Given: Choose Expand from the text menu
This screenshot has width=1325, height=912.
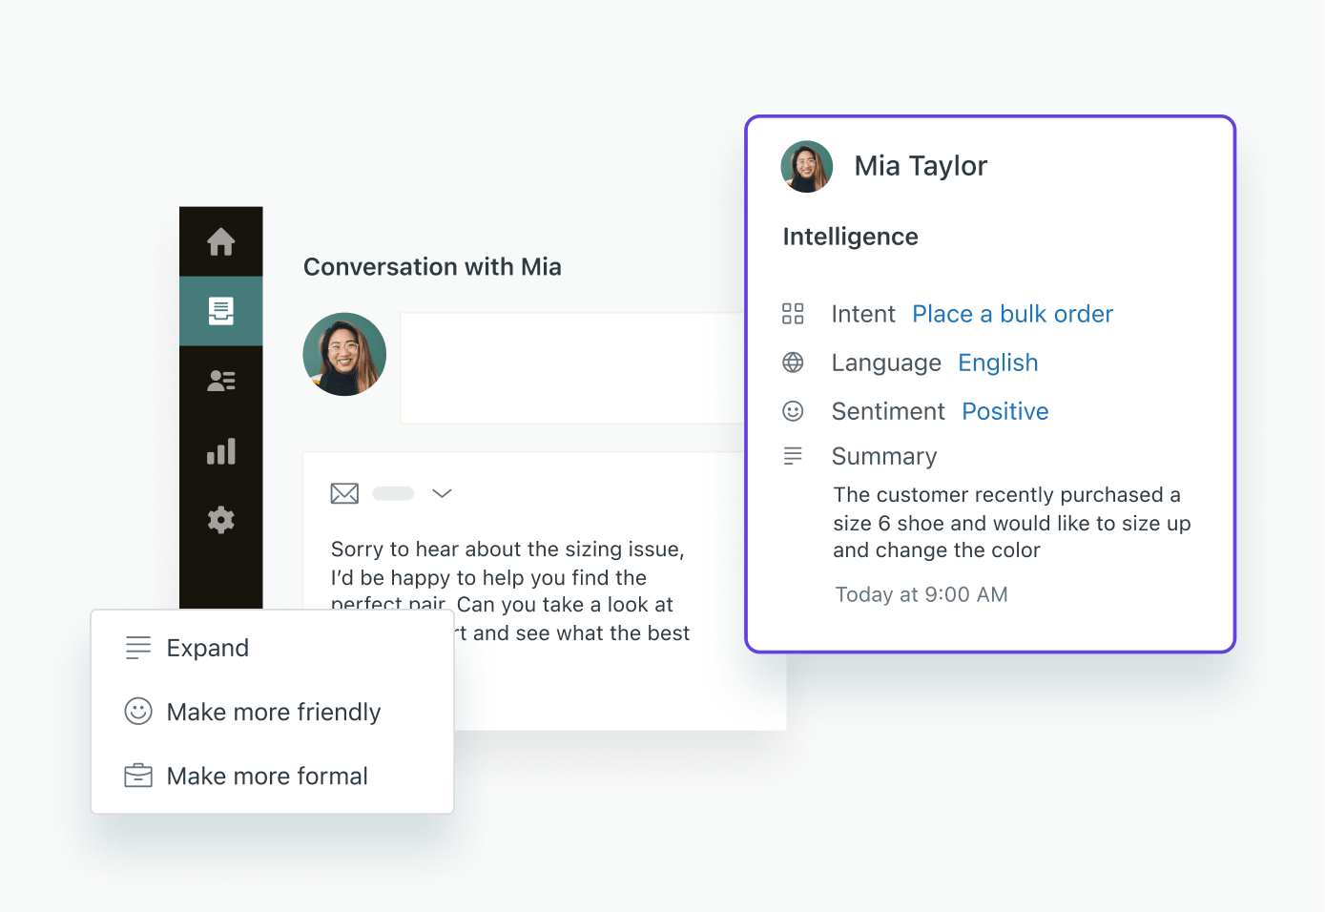Looking at the screenshot, I should coord(207,648).
